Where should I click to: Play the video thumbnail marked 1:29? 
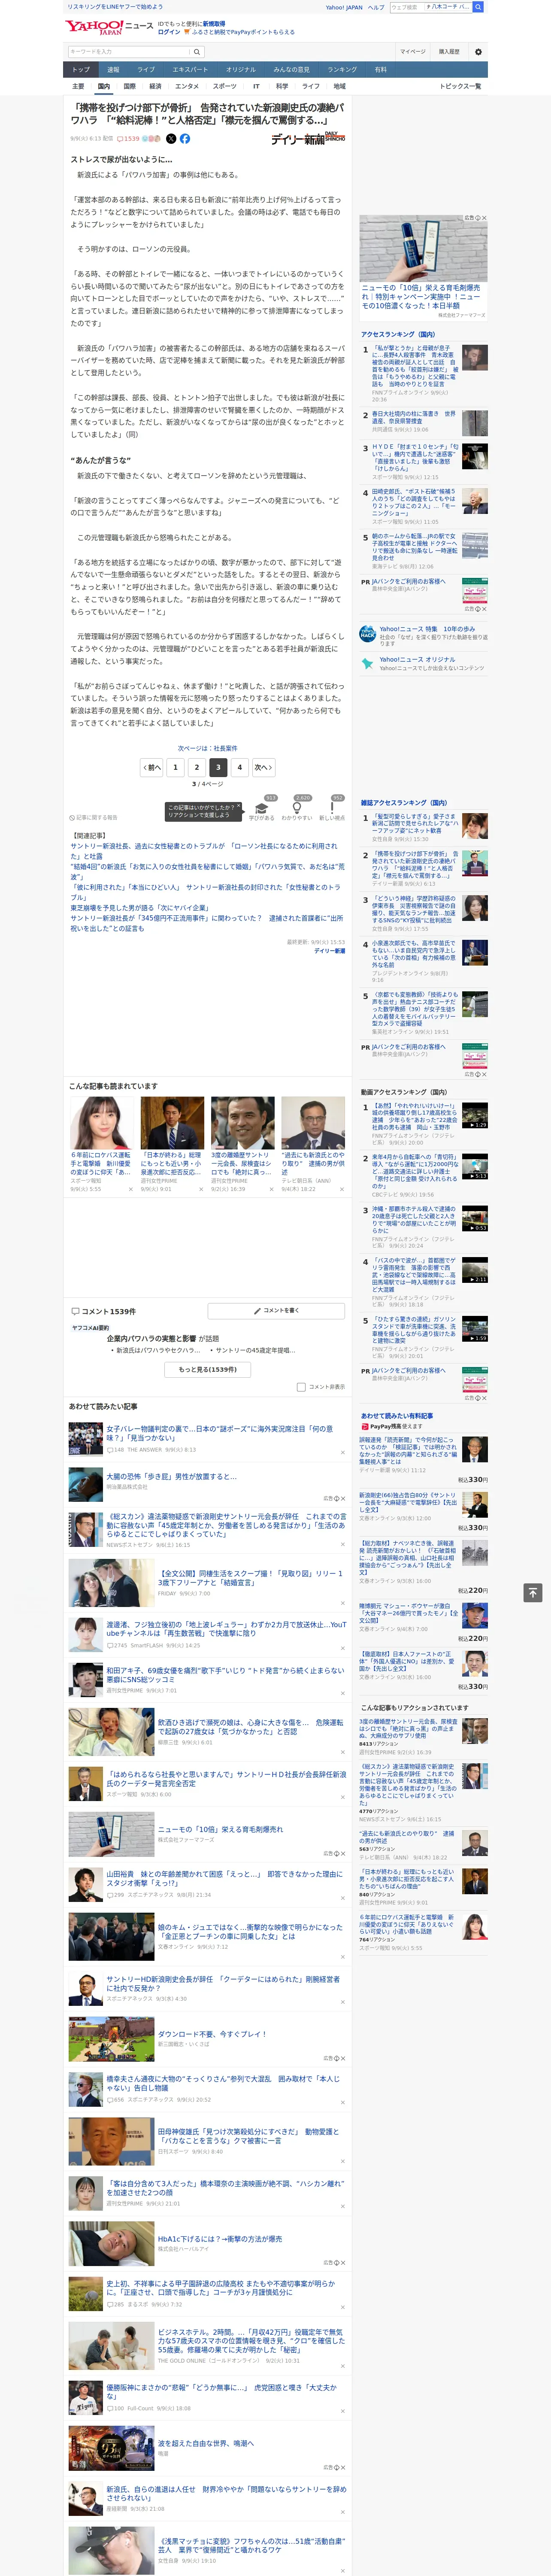[x=475, y=1115]
